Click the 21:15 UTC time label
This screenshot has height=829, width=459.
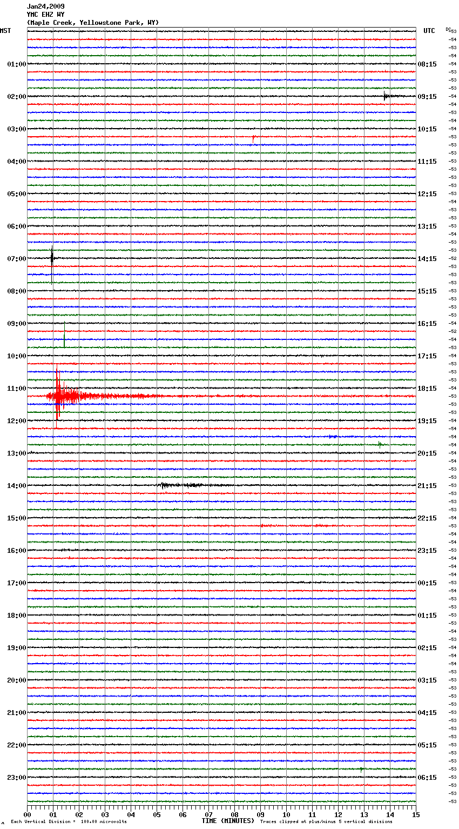pos(427,486)
